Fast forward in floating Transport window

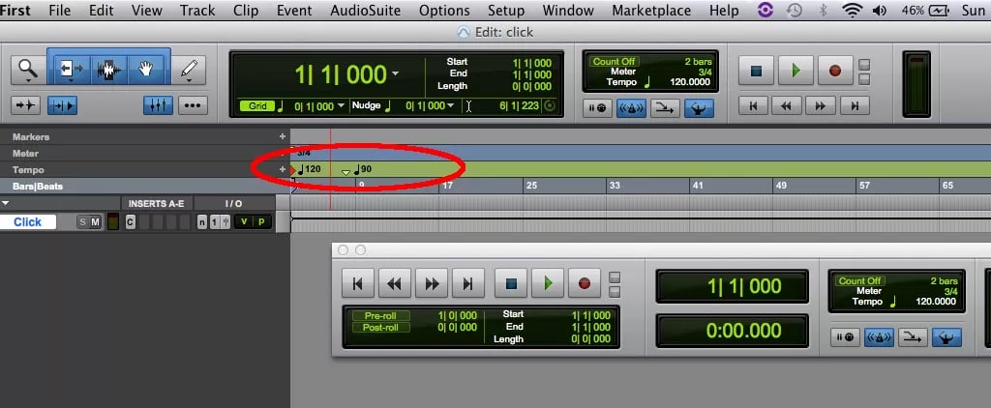pos(432,283)
